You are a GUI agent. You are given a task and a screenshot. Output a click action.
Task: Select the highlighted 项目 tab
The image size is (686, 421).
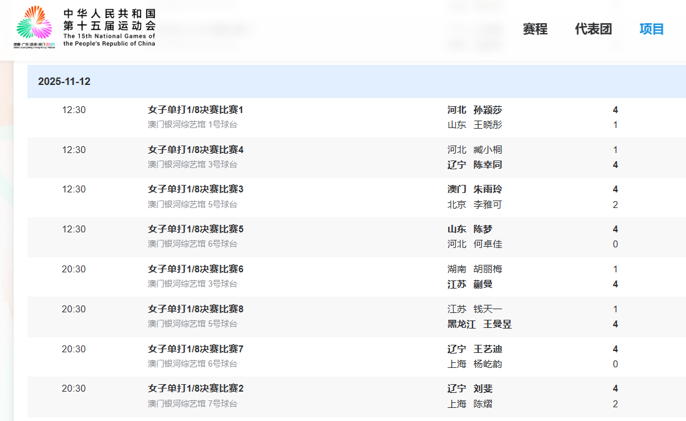651,29
